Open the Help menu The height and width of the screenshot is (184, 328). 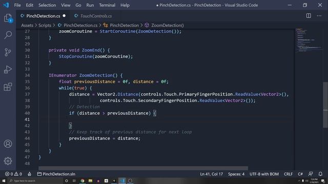(125, 5)
